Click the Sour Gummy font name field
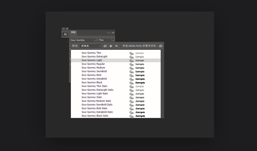Image resolution: width=257 pixels, height=151 pixels. [82, 40]
